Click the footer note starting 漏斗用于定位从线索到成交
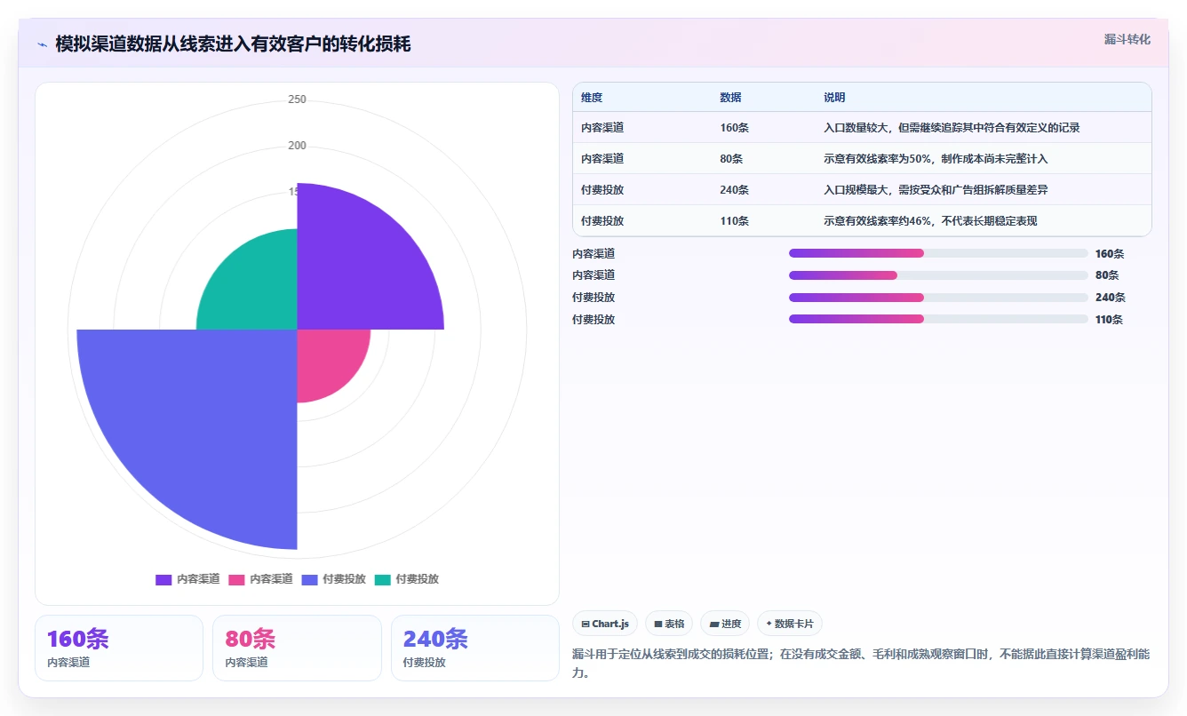Viewport: 1187px width, 716px height. (862, 664)
